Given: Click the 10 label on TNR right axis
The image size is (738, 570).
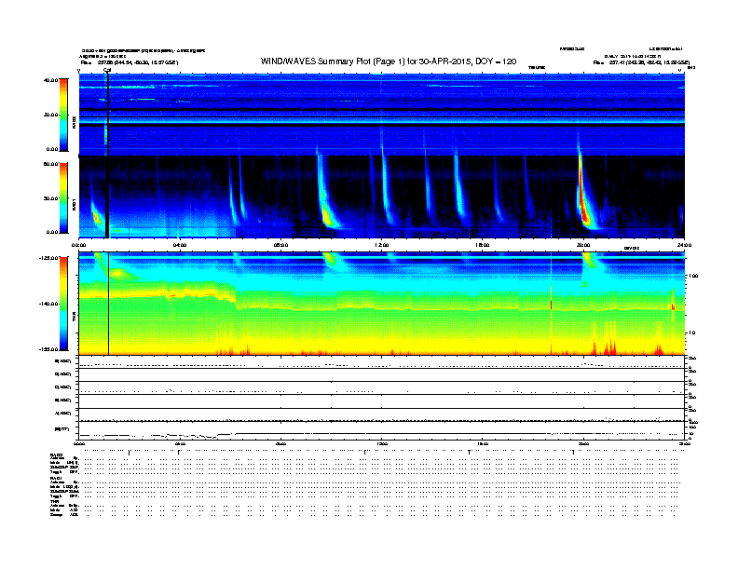Looking at the screenshot, I should [x=691, y=333].
